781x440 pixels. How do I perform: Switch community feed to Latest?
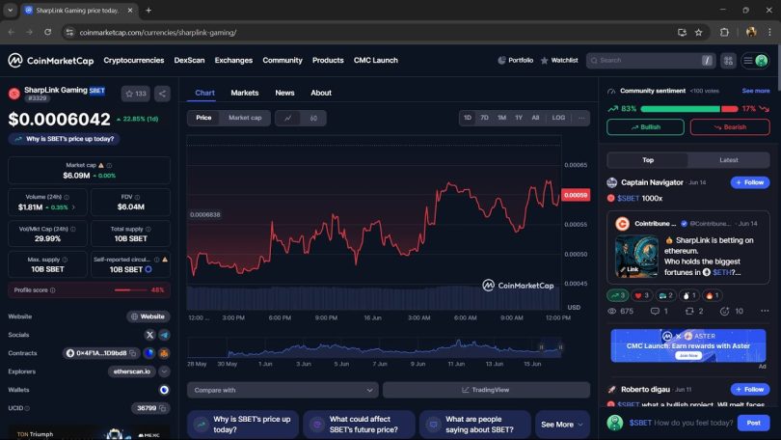click(x=728, y=160)
